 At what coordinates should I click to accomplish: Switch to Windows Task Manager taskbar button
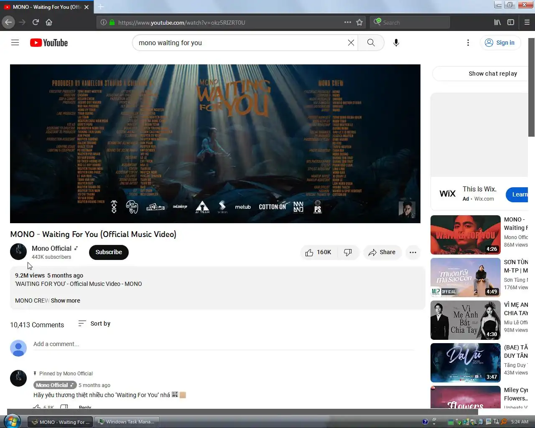click(127, 422)
